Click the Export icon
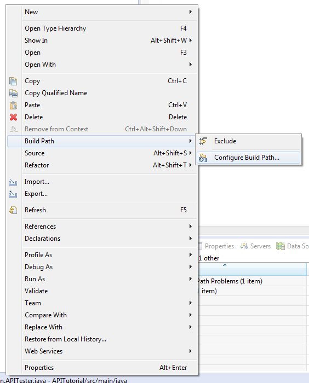 [13, 194]
